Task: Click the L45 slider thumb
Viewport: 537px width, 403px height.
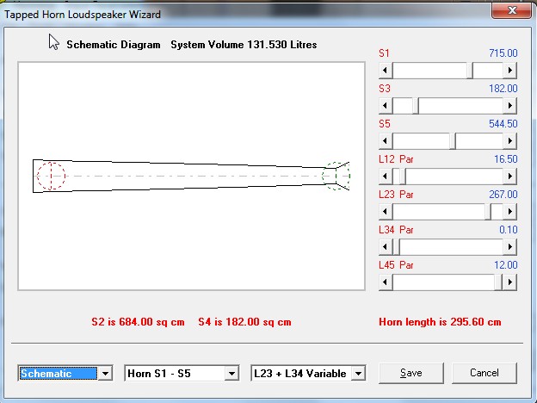Action: (498, 282)
